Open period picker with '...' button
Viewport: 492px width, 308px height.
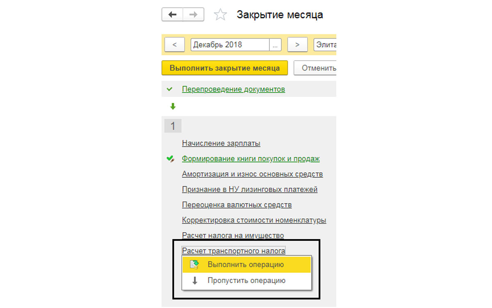pyautogui.click(x=276, y=45)
